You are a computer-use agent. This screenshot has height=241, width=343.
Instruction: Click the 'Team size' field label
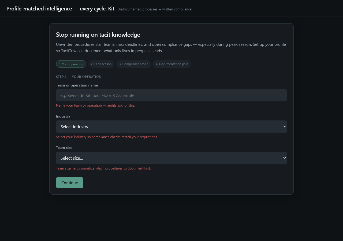pos(64,148)
